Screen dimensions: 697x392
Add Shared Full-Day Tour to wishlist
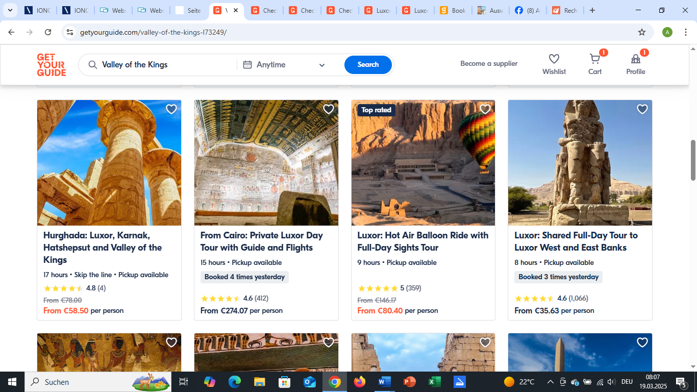point(642,109)
